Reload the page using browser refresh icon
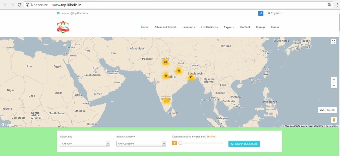Screen dimensions: 340x156 [x=20, y=5]
